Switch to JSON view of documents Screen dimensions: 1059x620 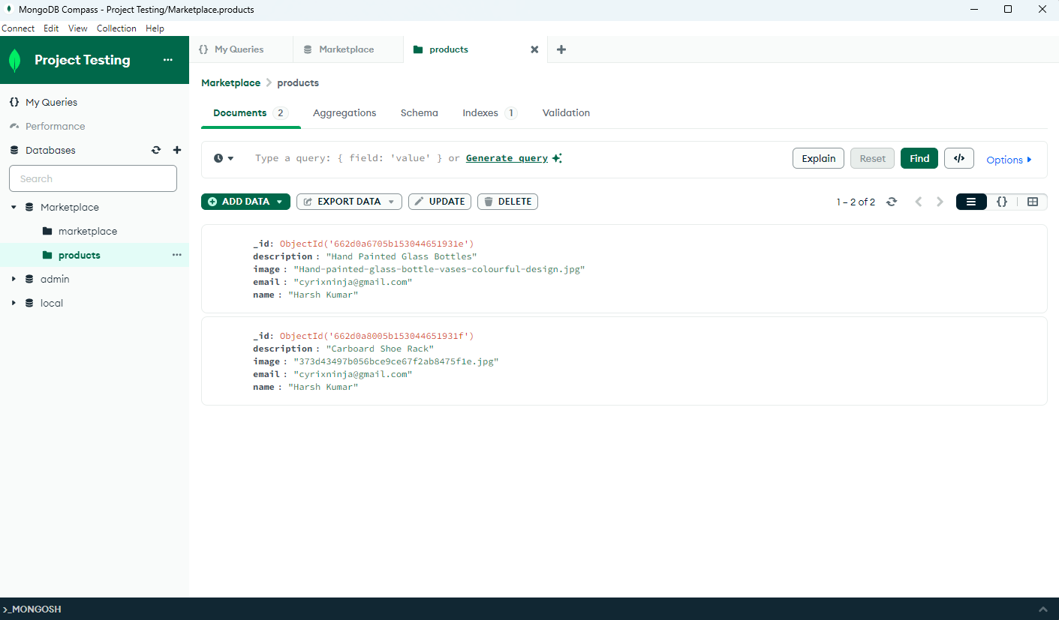click(x=1001, y=202)
